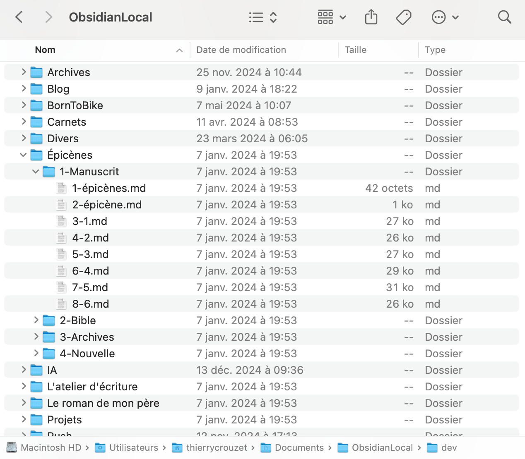Screen dimensions: 525x459
Task: Expand the Archives folder
Action: coord(23,72)
